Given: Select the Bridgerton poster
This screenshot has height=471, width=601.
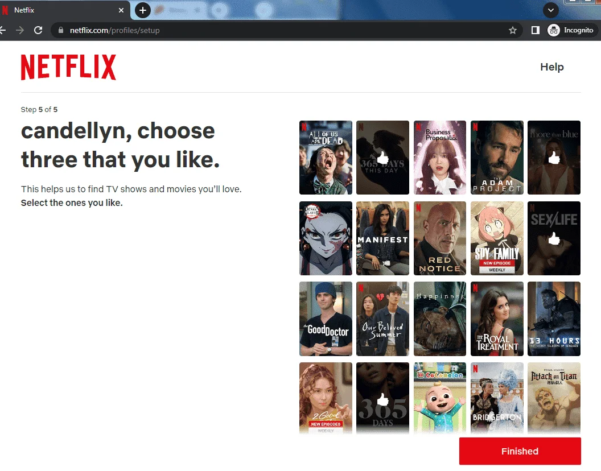Looking at the screenshot, I should 497,398.
